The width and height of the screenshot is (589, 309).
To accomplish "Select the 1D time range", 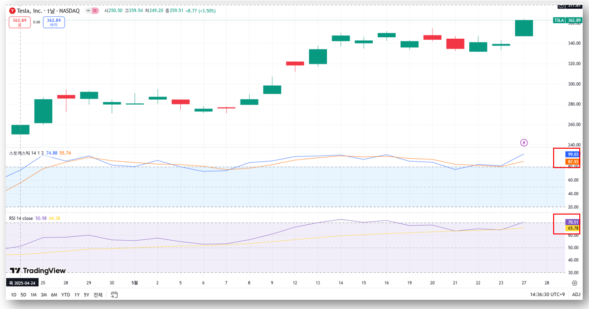I will point(13,294).
